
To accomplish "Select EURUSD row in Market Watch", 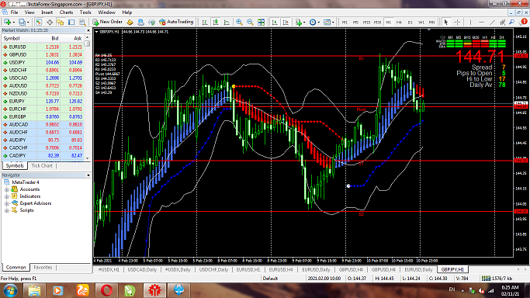I will click(43, 47).
